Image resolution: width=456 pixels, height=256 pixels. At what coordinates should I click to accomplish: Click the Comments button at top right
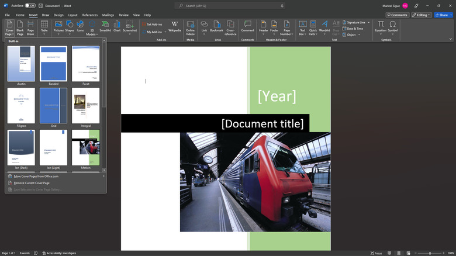click(397, 15)
